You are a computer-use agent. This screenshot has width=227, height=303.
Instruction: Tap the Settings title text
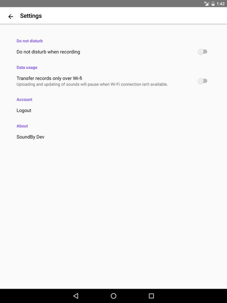click(31, 16)
